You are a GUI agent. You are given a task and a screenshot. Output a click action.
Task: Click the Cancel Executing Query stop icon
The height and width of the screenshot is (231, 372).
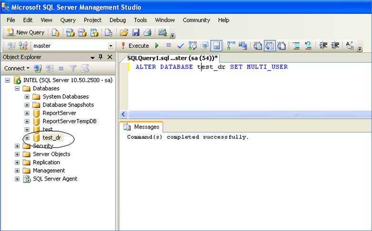pyautogui.click(x=168, y=45)
